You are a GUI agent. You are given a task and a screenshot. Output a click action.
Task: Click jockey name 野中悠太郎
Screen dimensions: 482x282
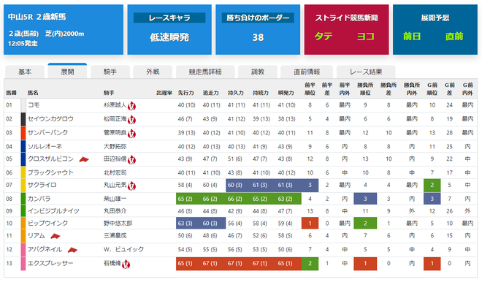tap(118, 224)
